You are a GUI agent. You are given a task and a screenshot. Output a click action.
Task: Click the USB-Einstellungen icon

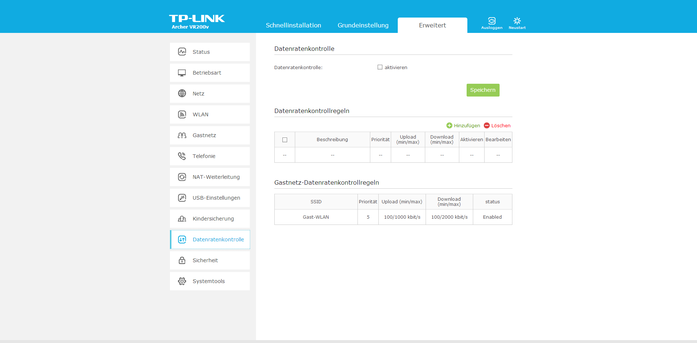click(x=182, y=198)
